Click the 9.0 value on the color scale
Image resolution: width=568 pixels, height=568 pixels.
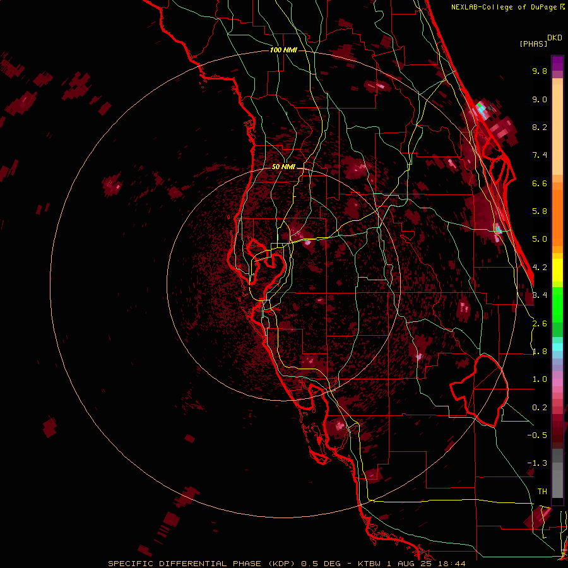[x=540, y=99]
